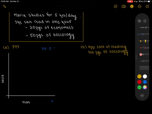Tap the blue 'x' mark near the axis
The height and width of the screenshot is (114, 152).
tap(52, 101)
